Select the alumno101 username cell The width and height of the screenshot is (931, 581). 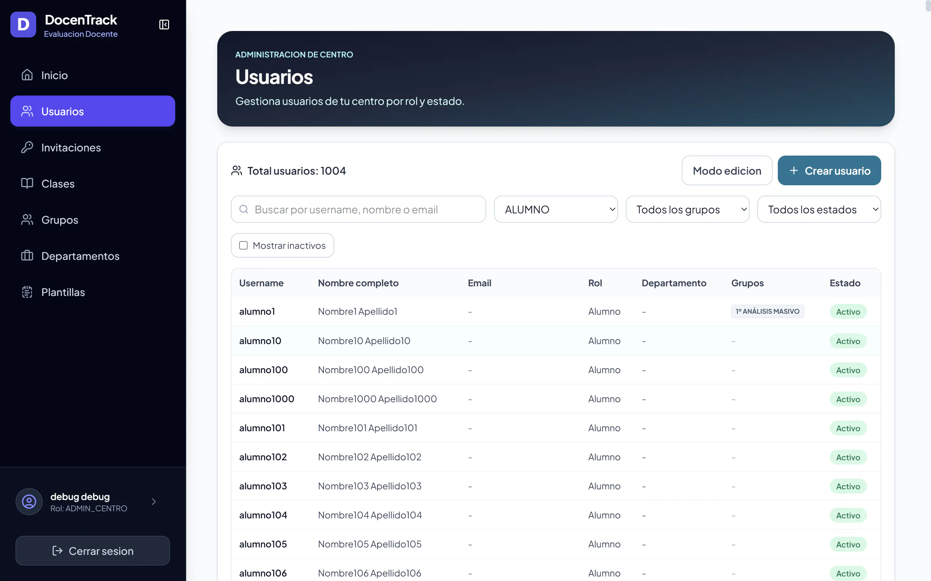(262, 428)
